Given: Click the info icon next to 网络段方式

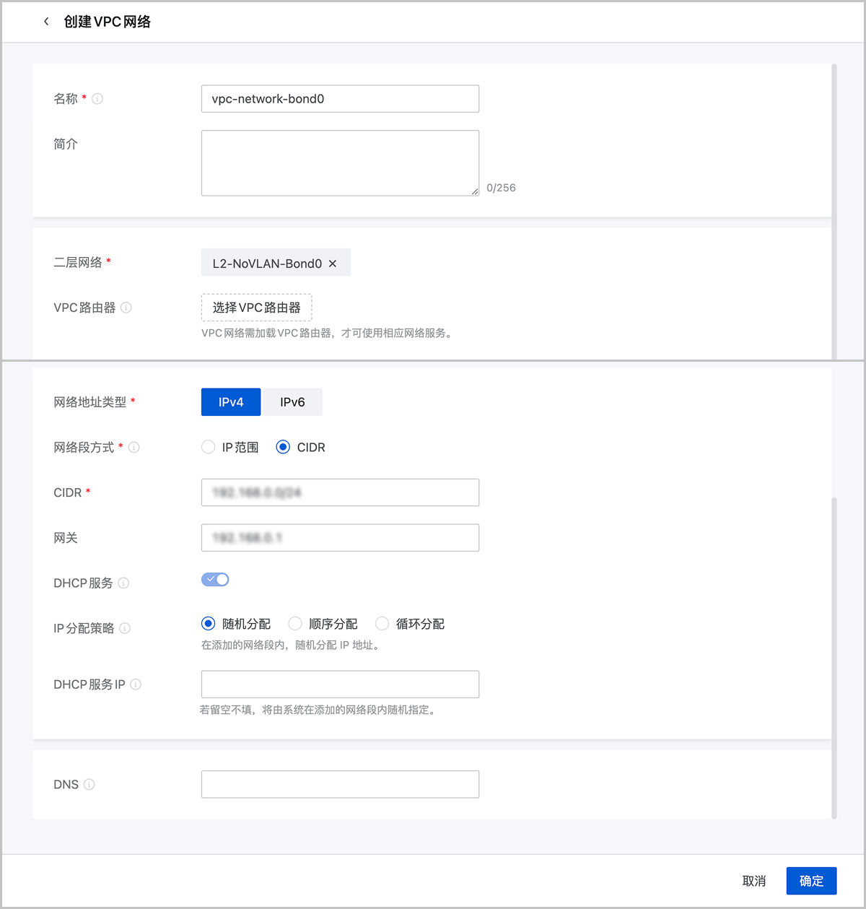Looking at the screenshot, I should tap(134, 448).
